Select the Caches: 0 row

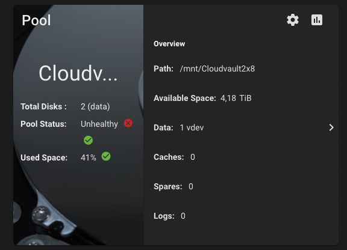[x=241, y=157]
